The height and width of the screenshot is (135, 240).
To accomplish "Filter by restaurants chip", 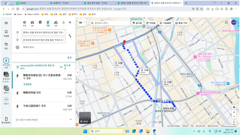I will pyautogui.click(x=138, y=23).
